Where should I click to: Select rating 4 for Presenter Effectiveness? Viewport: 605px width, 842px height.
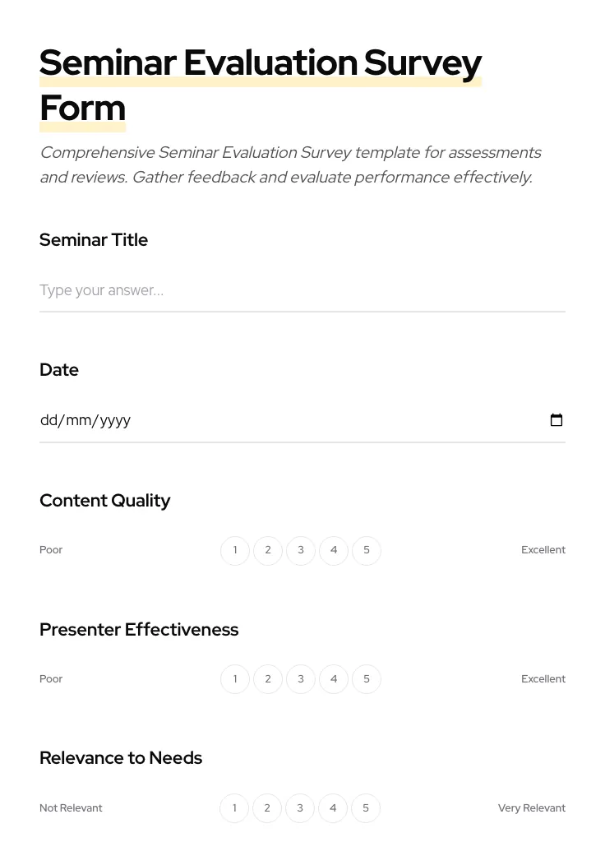coord(334,678)
